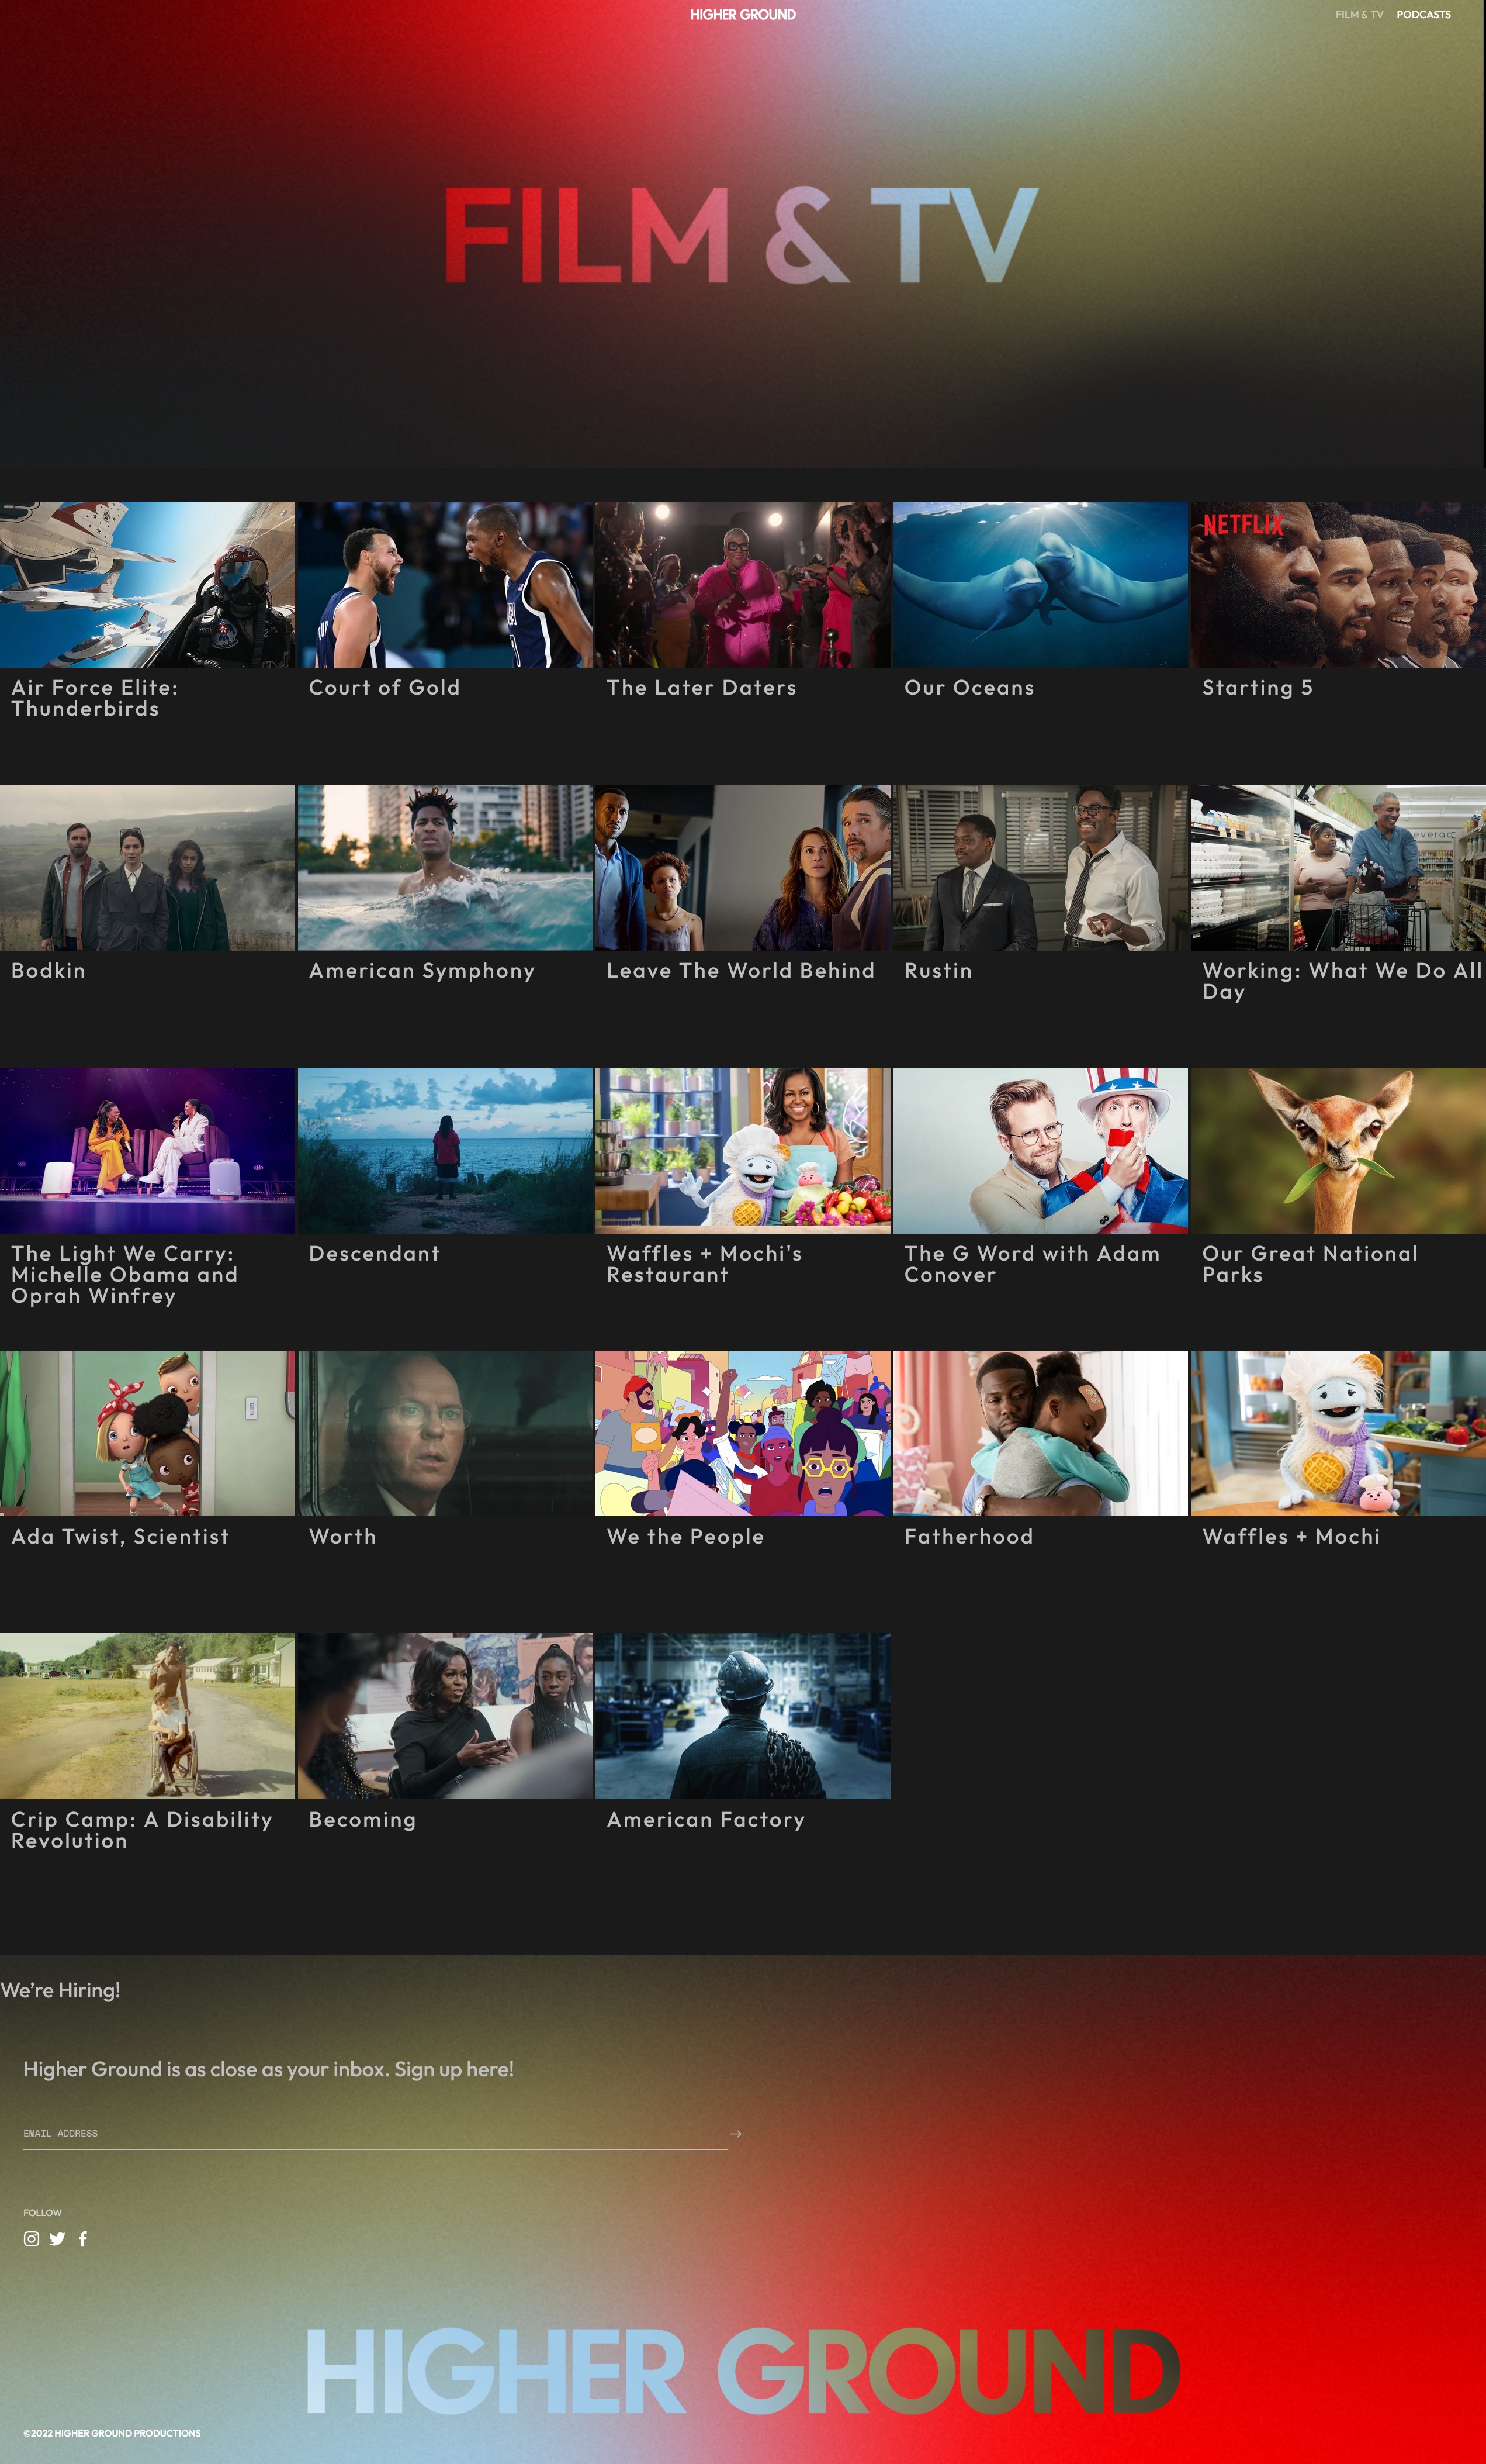Open the Our Oceans whale thumbnail

pos(1040,584)
